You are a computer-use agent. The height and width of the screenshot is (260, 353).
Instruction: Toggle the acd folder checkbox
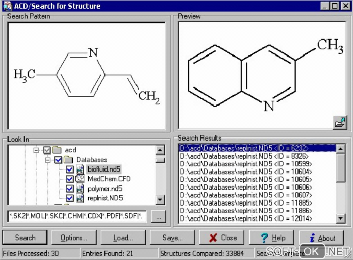click(x=47, y=150)
